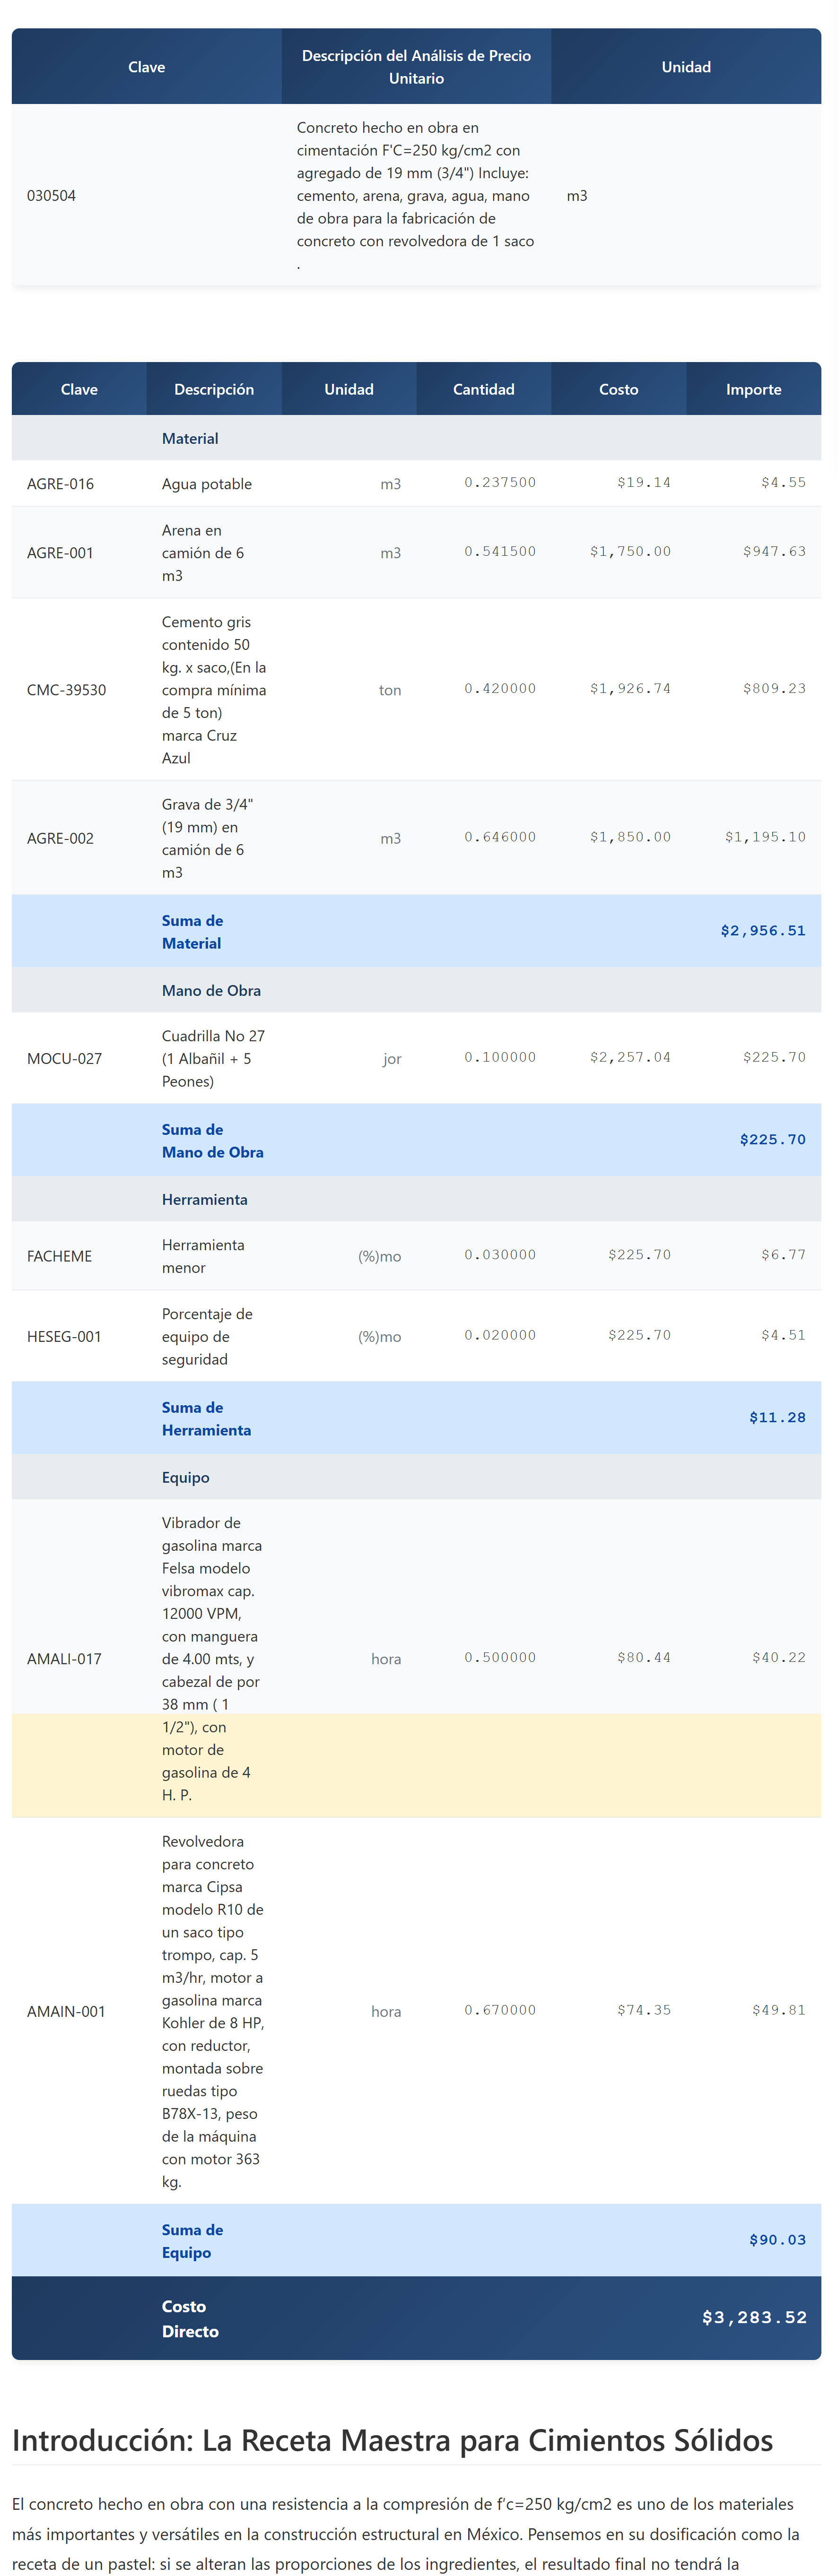Click the MOCU-027 cuadrilla code
This screenshot has width=837, height=2576.
pos(64,1059)
